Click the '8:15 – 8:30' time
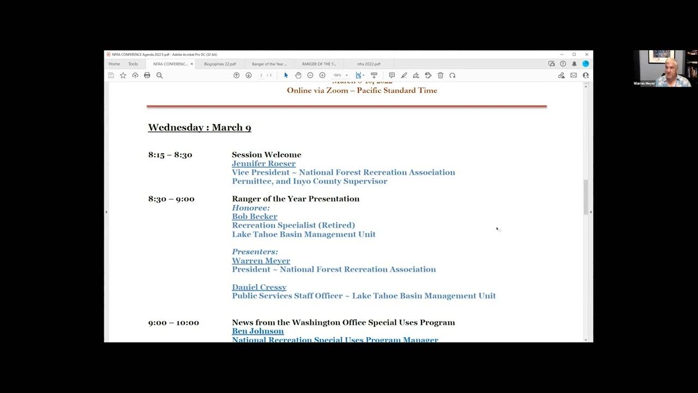The height and width of the screenshot is (393, 698). (170, 155)
